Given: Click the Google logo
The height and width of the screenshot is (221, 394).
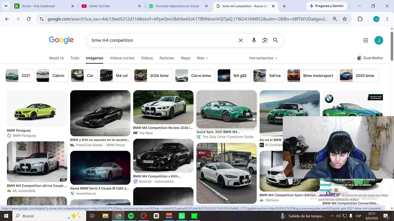Looking at the screenshot, I should coord(61,40).
